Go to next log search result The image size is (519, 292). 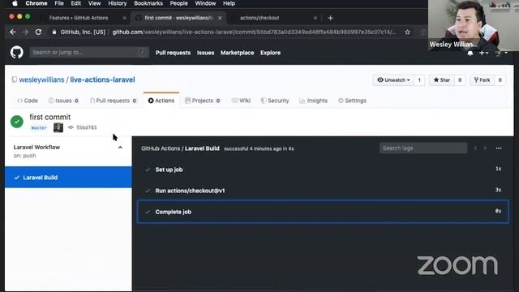coord(485,148)
